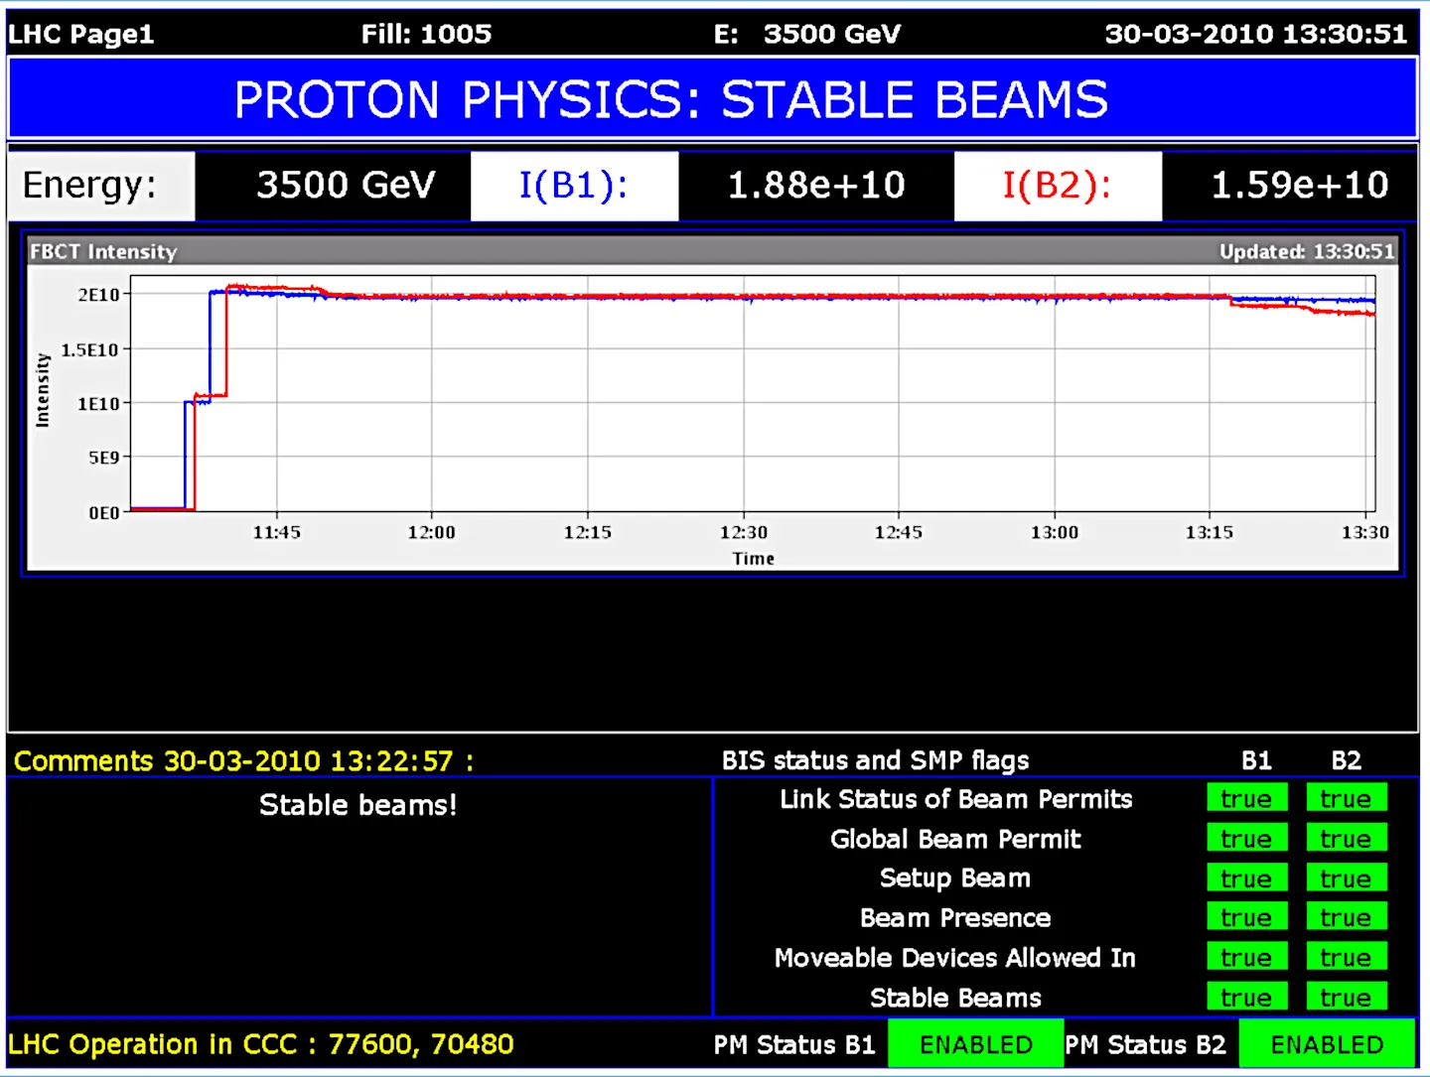Click the 'FBCT Intensity' chart title
1430x1077 pixels.
(103, 251)
